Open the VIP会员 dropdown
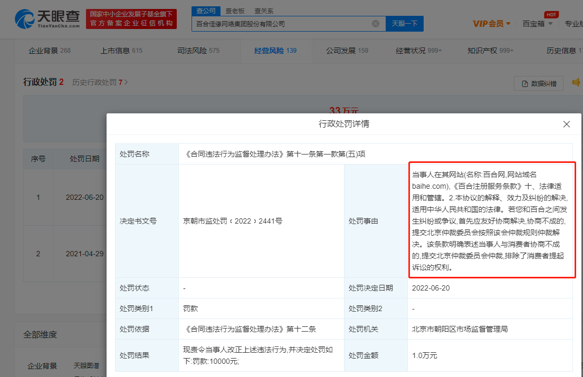The image size is (583, 377). [x=491, y=24]
